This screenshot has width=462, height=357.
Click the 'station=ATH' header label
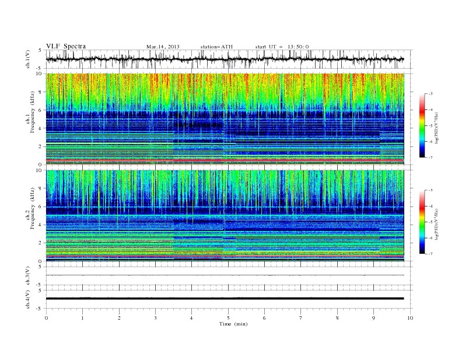pyautogui.click(x=216, y=47)
